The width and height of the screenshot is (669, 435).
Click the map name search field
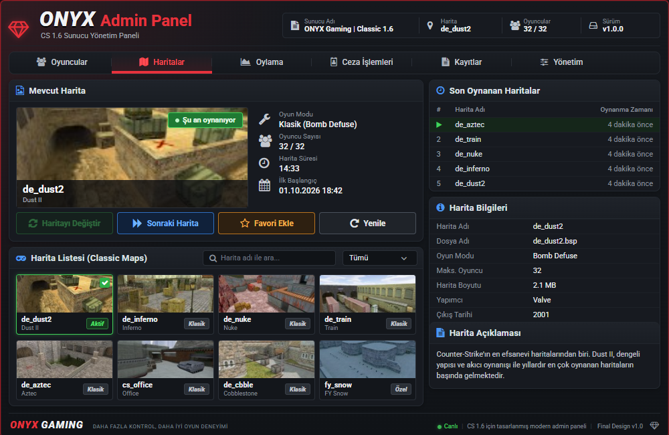coord(269,258)
